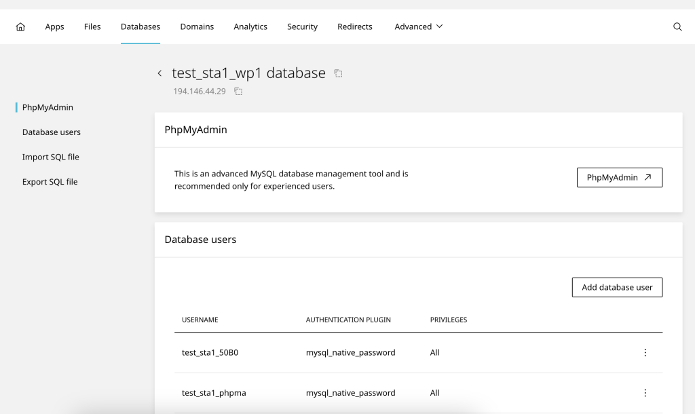The image size is (695, 414).
Task: Open actions menu for test_sta1_50B0
Action: pyautogui.click(x=645, y=352)
